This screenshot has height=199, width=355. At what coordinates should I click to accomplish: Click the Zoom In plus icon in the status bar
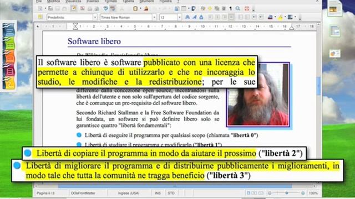303,193
